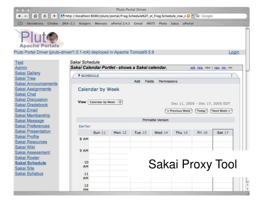Advance with the Next Week button

(x=221, y=111)
